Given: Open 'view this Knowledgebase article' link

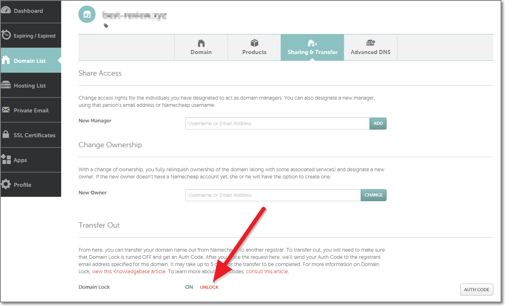Looking at the screenshot, I should point(129,272).
